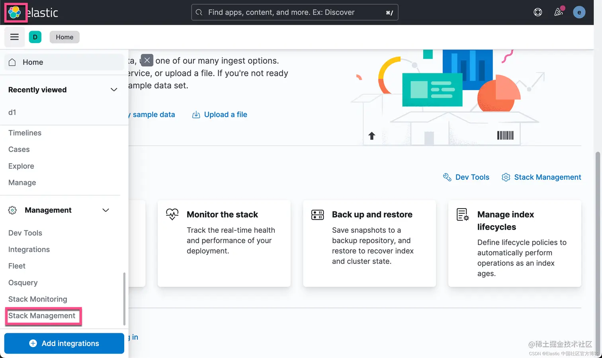Click the magnifier icon in search bar
The width and height of the screenshot is (602, 358).
[199, 12]
